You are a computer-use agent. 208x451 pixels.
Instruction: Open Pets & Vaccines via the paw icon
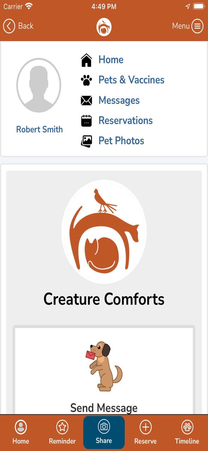[86, 80]
